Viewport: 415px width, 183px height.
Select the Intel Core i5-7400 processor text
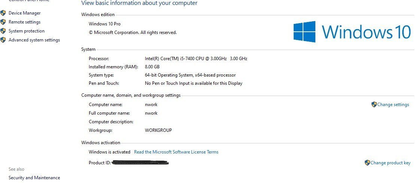(x=196, y=58)
